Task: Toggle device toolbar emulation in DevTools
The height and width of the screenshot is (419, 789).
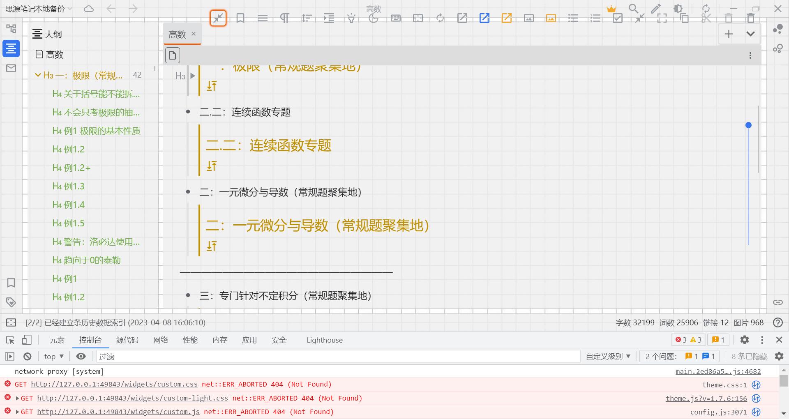Action: tap(27, 340)
